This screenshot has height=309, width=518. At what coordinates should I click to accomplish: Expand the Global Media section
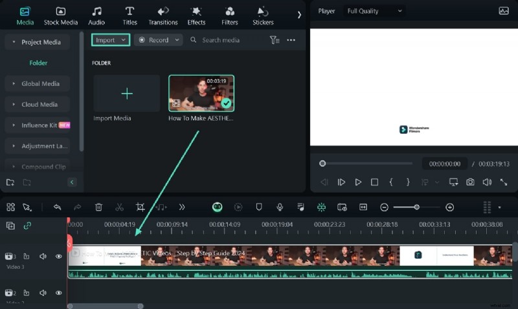point(40,83)
